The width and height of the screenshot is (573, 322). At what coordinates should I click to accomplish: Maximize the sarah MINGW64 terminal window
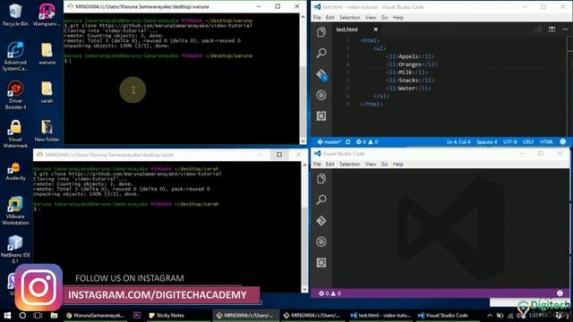pos(279,155)
